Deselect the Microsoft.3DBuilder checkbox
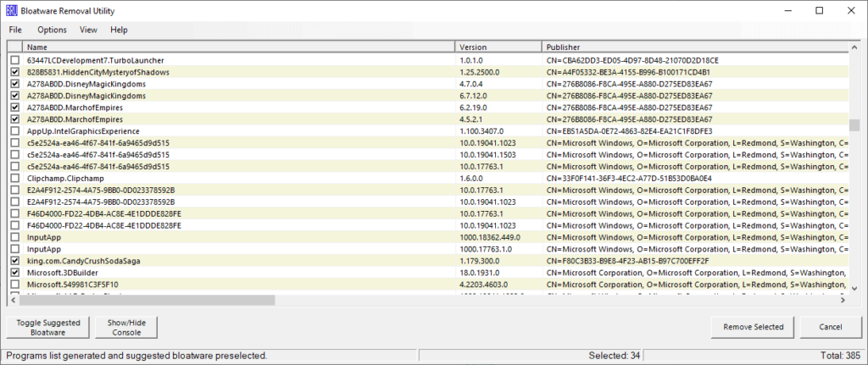868x365 pixels. coord(14,274)
